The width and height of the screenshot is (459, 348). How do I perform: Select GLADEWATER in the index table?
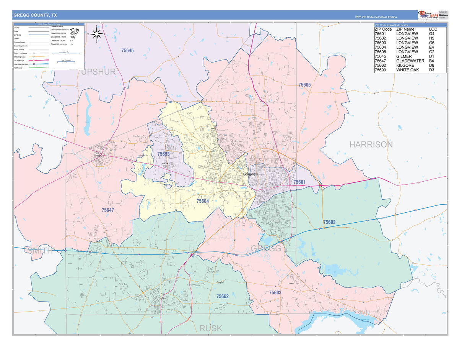click(x=410, y=61)
